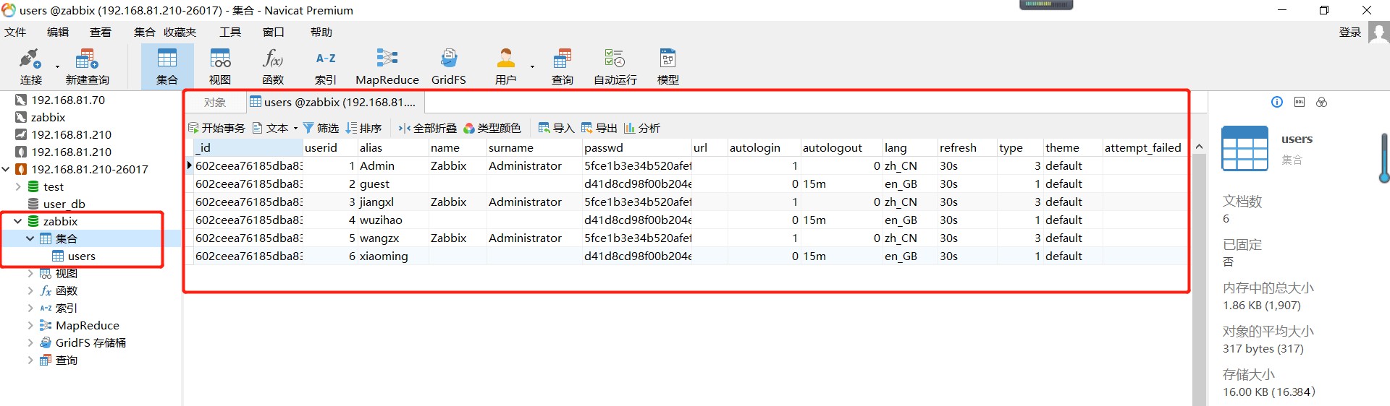Open the Query (查询) toolbar icon

pyautogui.click(x=563, y=66)
